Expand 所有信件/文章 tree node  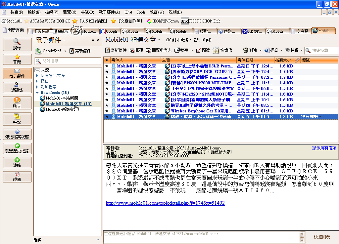click(x=37, y=76)
